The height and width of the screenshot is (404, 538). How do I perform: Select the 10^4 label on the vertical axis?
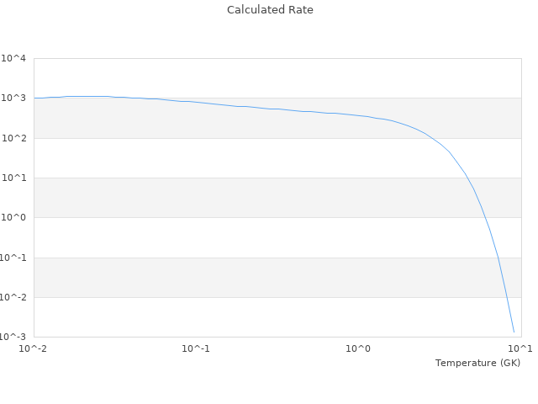pyautogui.click(x=14, y=59)
